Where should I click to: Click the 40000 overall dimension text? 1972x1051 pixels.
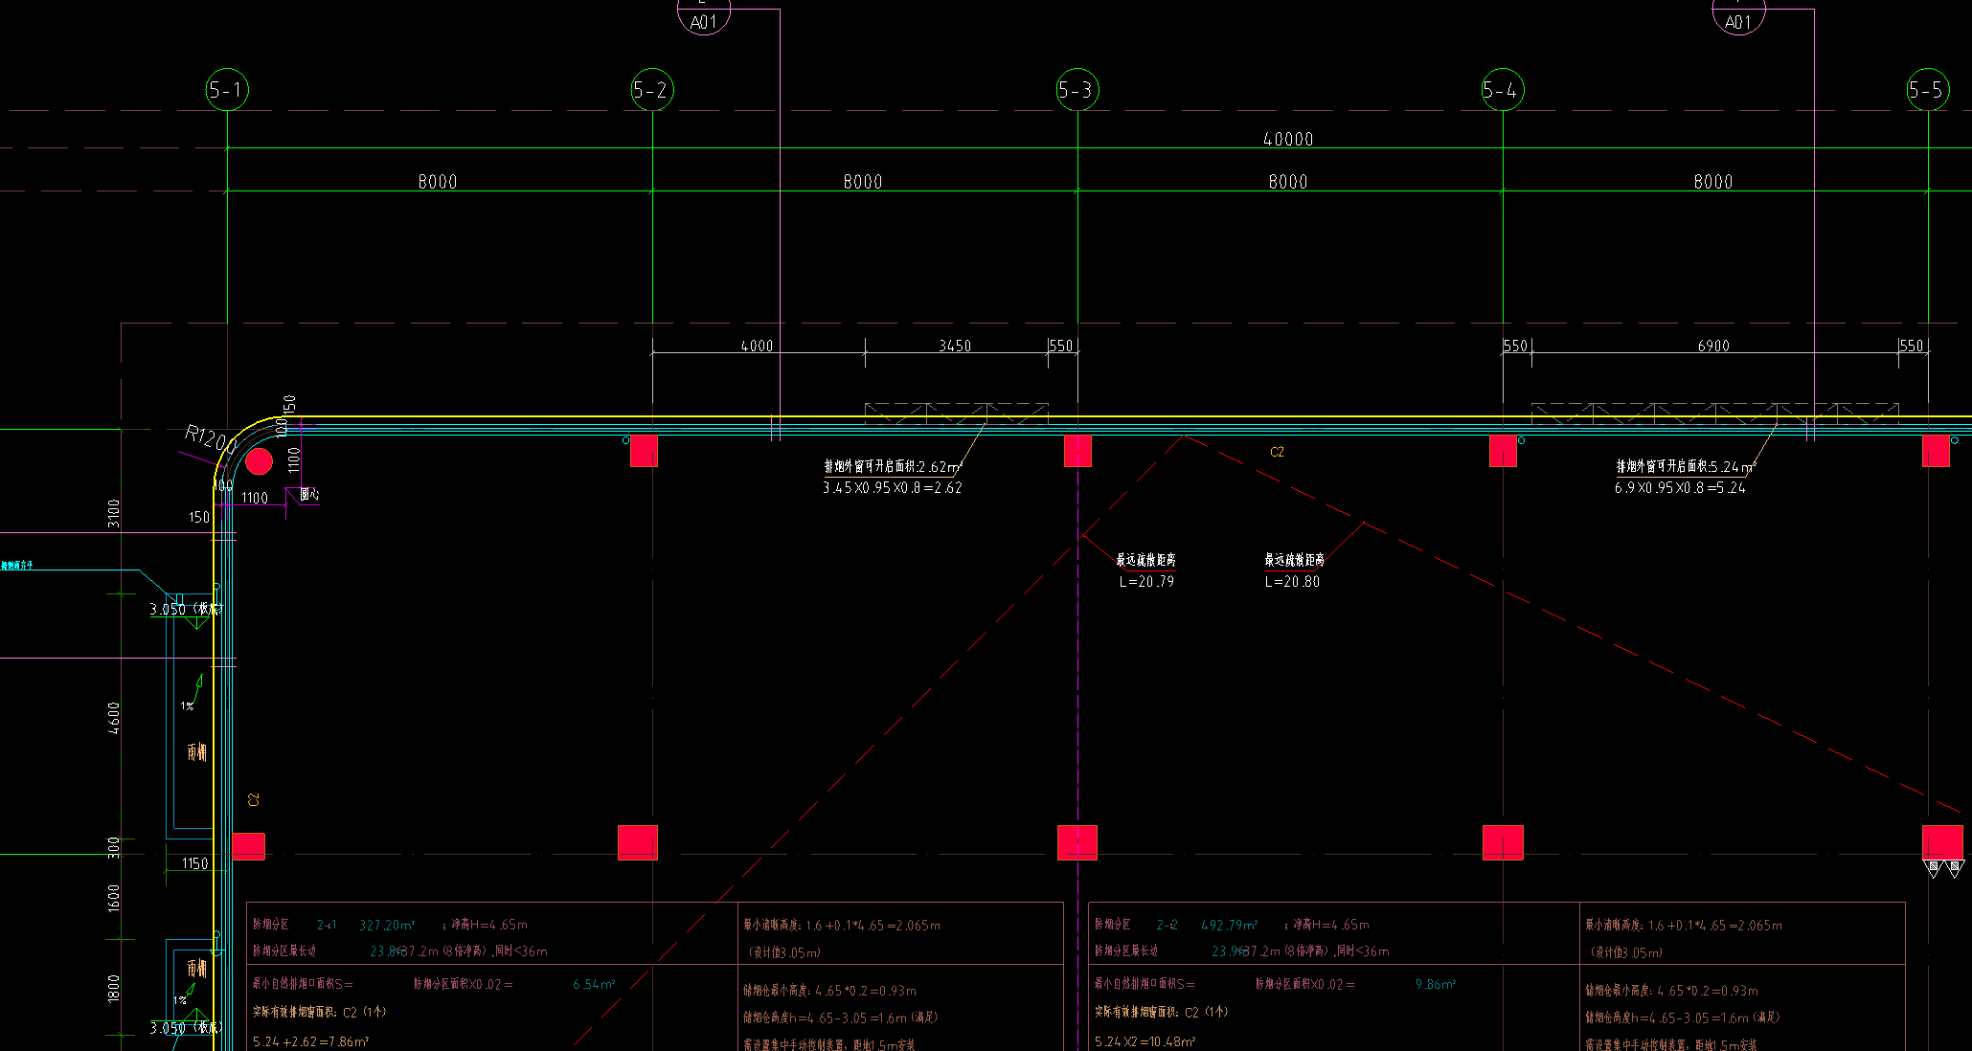pyautogui.click(x=1288, y=139)
